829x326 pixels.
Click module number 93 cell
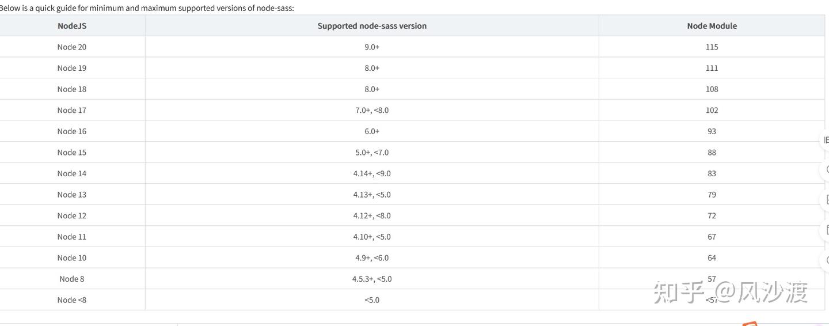(712, 131)
